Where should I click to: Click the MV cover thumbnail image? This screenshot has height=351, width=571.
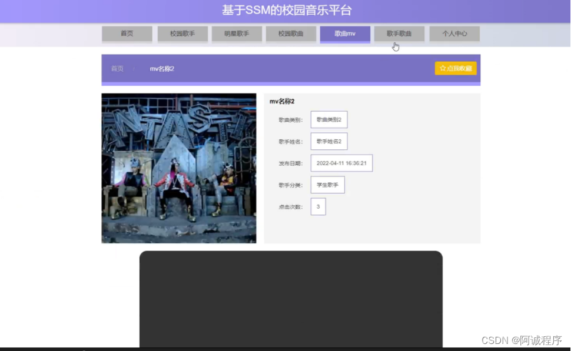click(178, 168)
